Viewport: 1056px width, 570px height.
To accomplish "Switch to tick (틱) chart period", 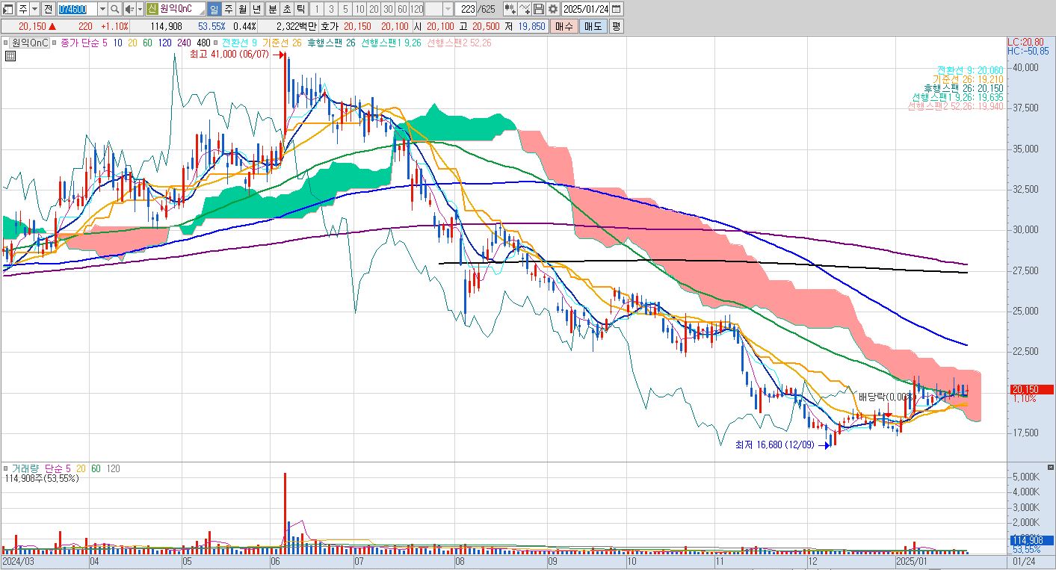I will [x=300, y=9].
